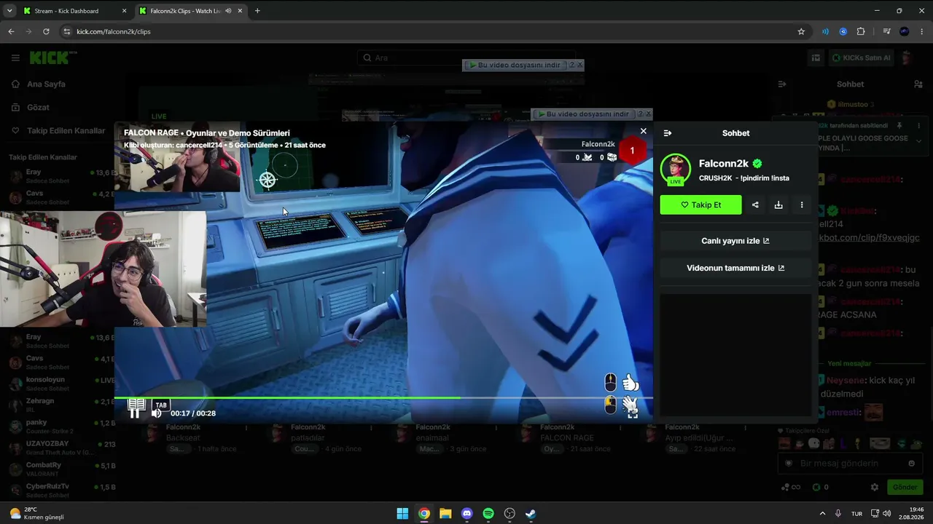Go back in browser history

pos(11,31)
